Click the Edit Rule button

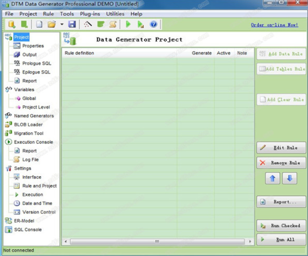tap(281, 148)
